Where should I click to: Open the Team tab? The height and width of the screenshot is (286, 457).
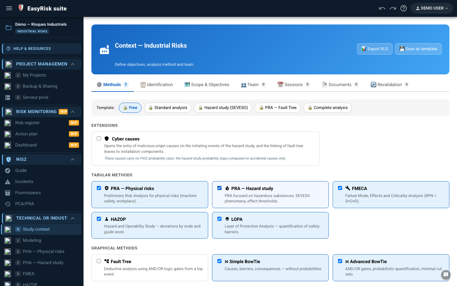(253, 85)
